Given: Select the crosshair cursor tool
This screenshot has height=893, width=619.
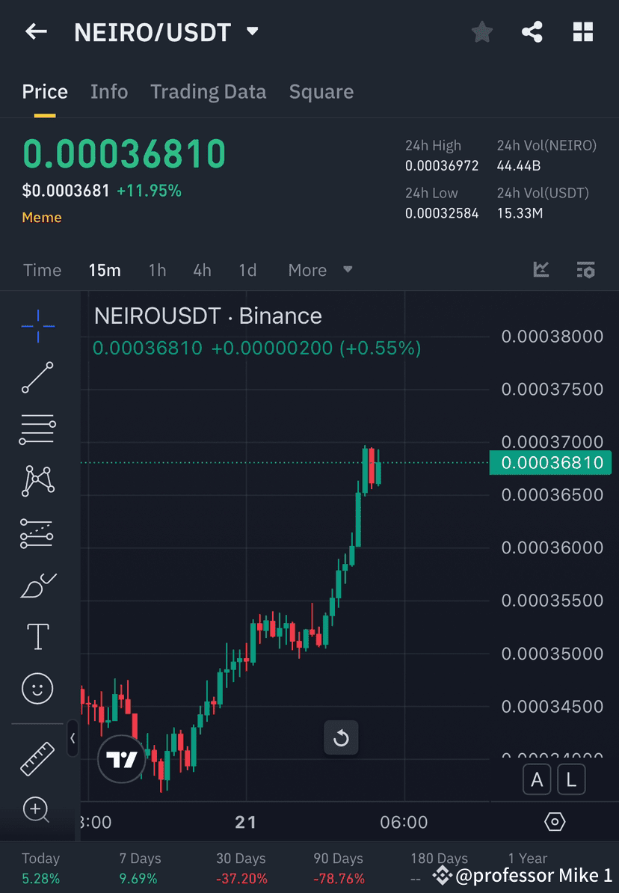Looking at the screenshot, I should point(37,325).
